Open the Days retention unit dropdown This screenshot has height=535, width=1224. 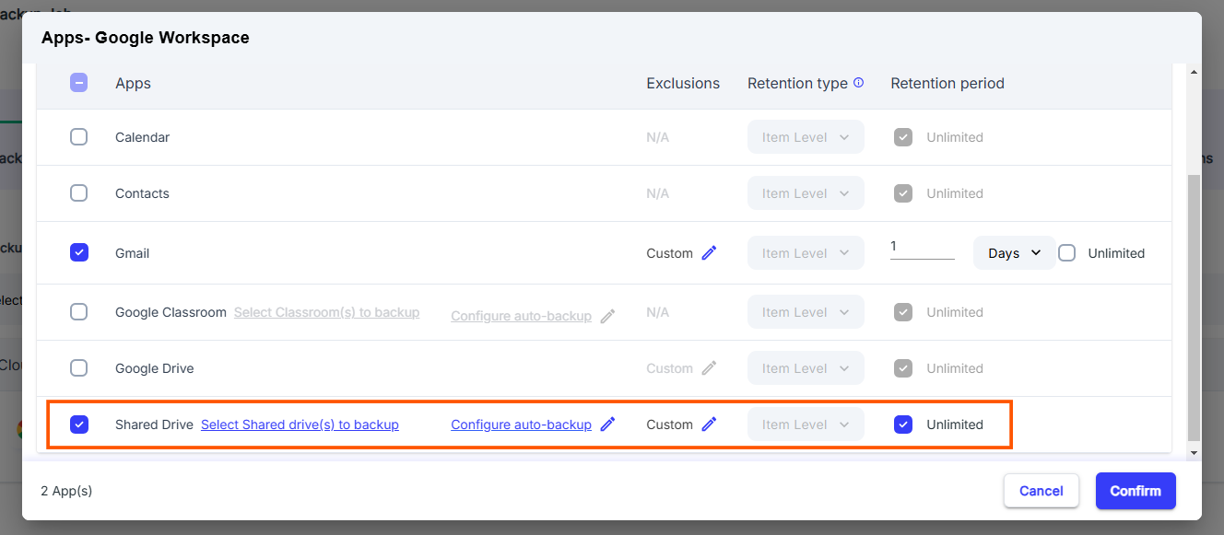pos(1014,252)
